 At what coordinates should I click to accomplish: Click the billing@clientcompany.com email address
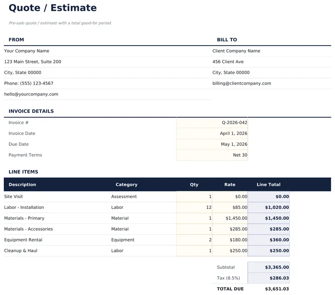pos(242,84)
